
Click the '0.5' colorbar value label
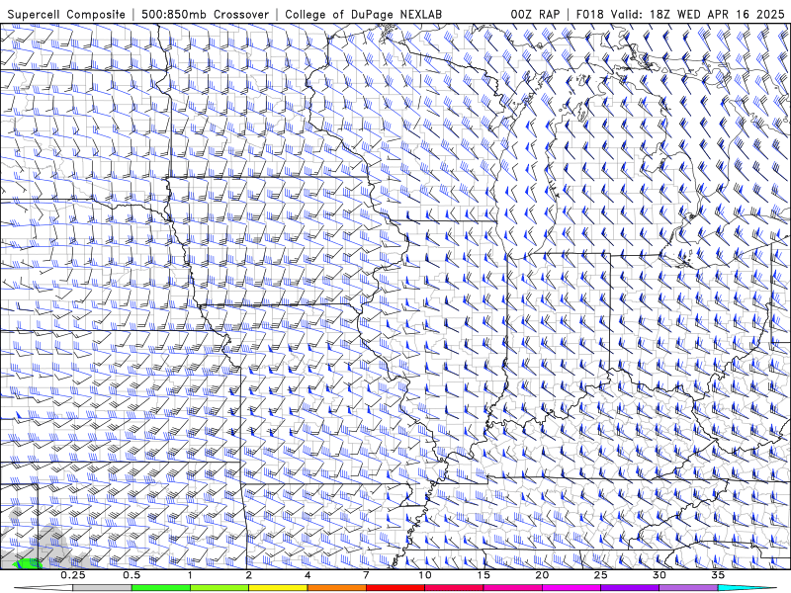132,575
